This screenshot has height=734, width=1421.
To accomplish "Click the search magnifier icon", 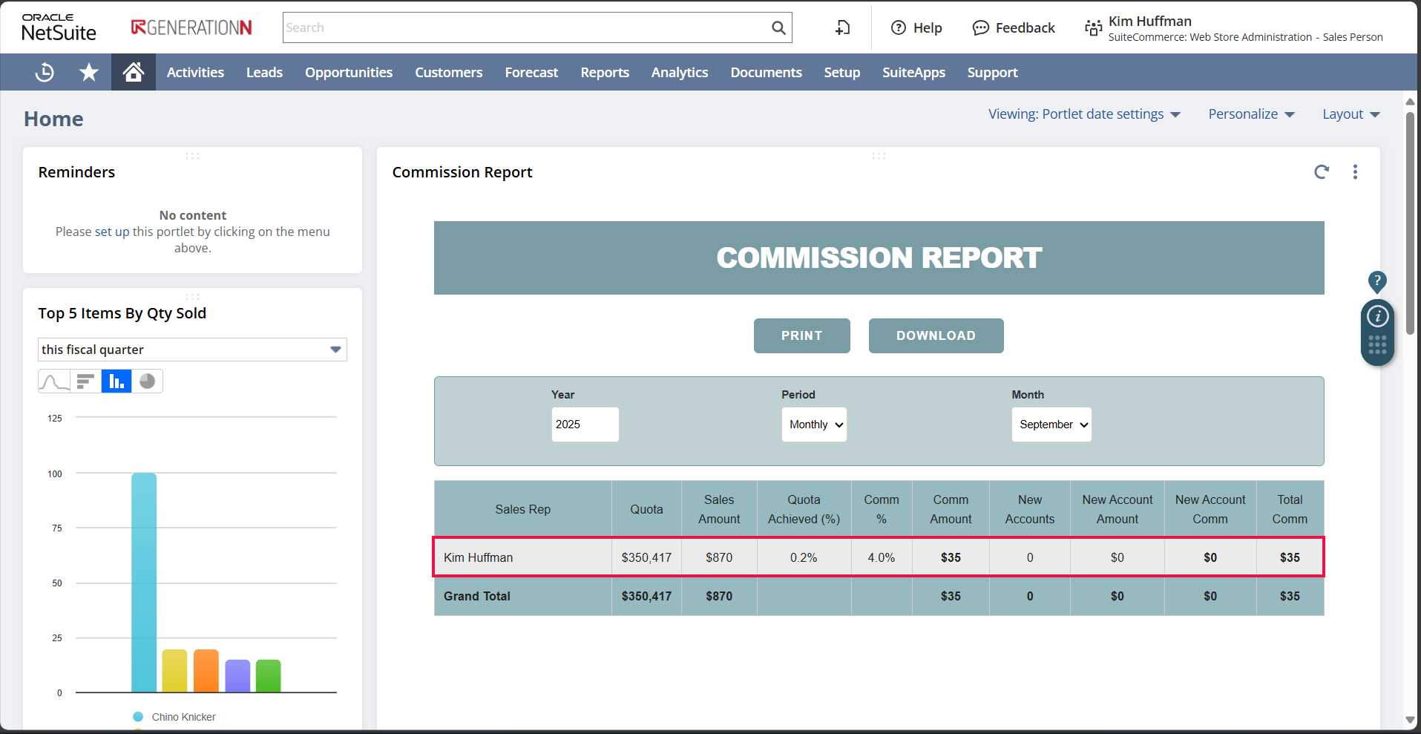I will 778,27.
